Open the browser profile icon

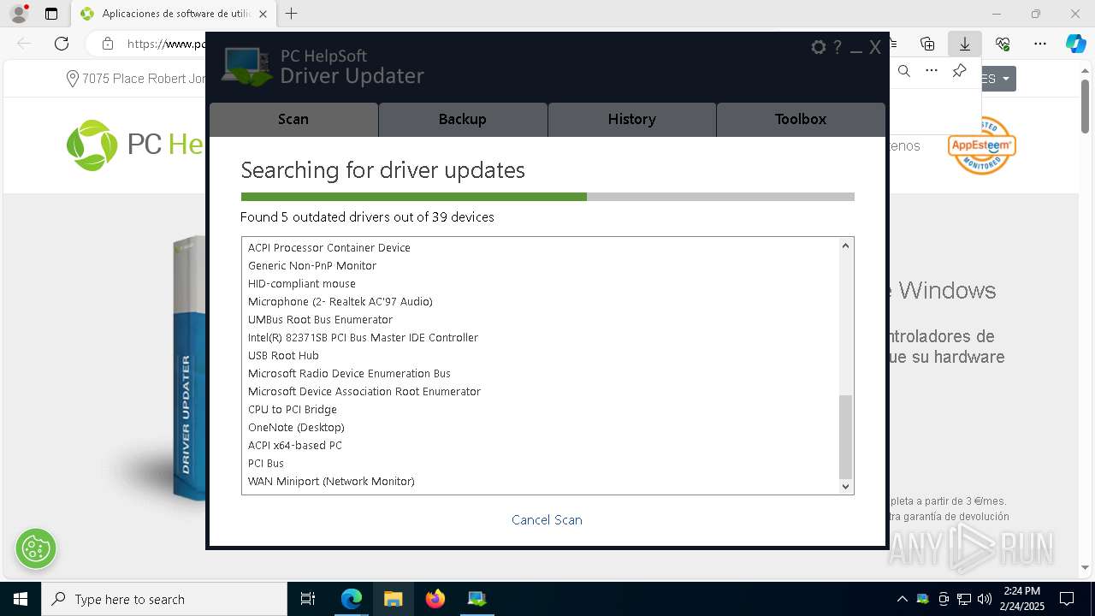18,14
